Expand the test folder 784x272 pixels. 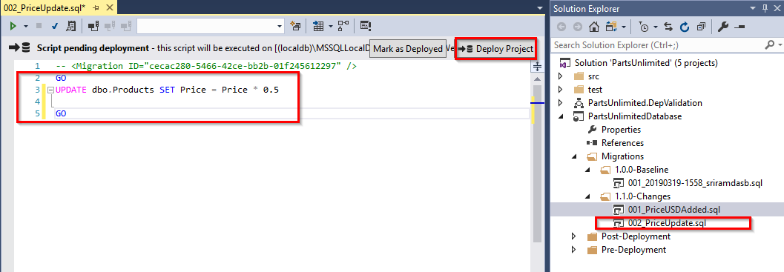point(561,90)
